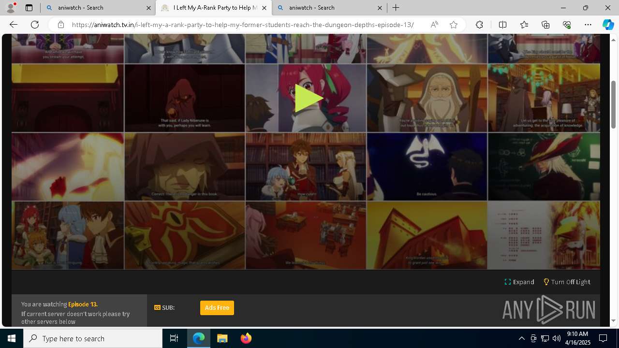Open network settings tray icon
The image size is (619, 348).
[x=545, y=338]
